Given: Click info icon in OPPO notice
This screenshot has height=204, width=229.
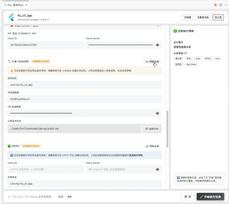Looking at the screenshot, I should (x=12, y=155).
